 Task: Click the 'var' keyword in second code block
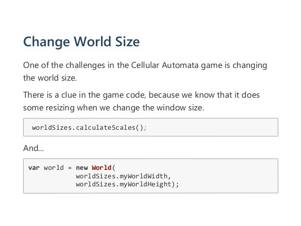pyautogui.click(x=34, y=167)
